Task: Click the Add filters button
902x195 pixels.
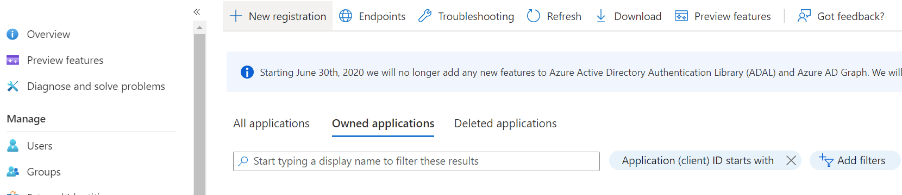Action: (x=855, y=160)
